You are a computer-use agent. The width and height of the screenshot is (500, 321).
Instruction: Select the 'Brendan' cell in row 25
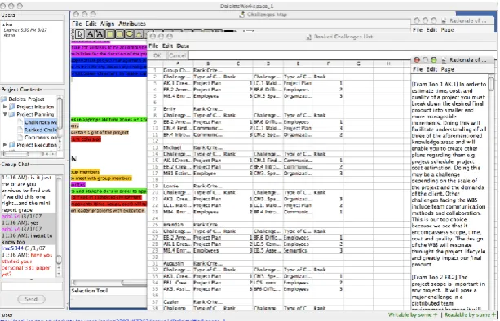click(x=178, y=225)
